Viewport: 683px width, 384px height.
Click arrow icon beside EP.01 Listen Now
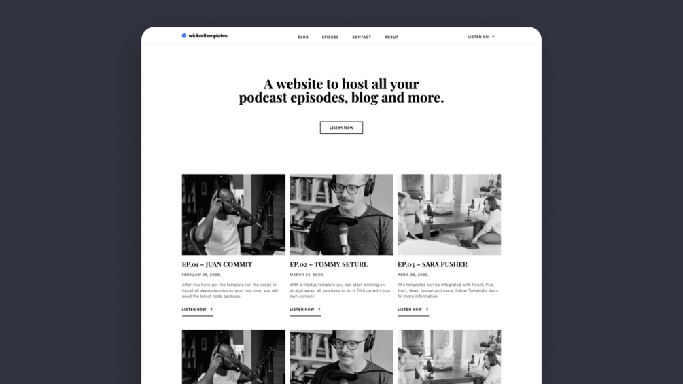(211, 309)
